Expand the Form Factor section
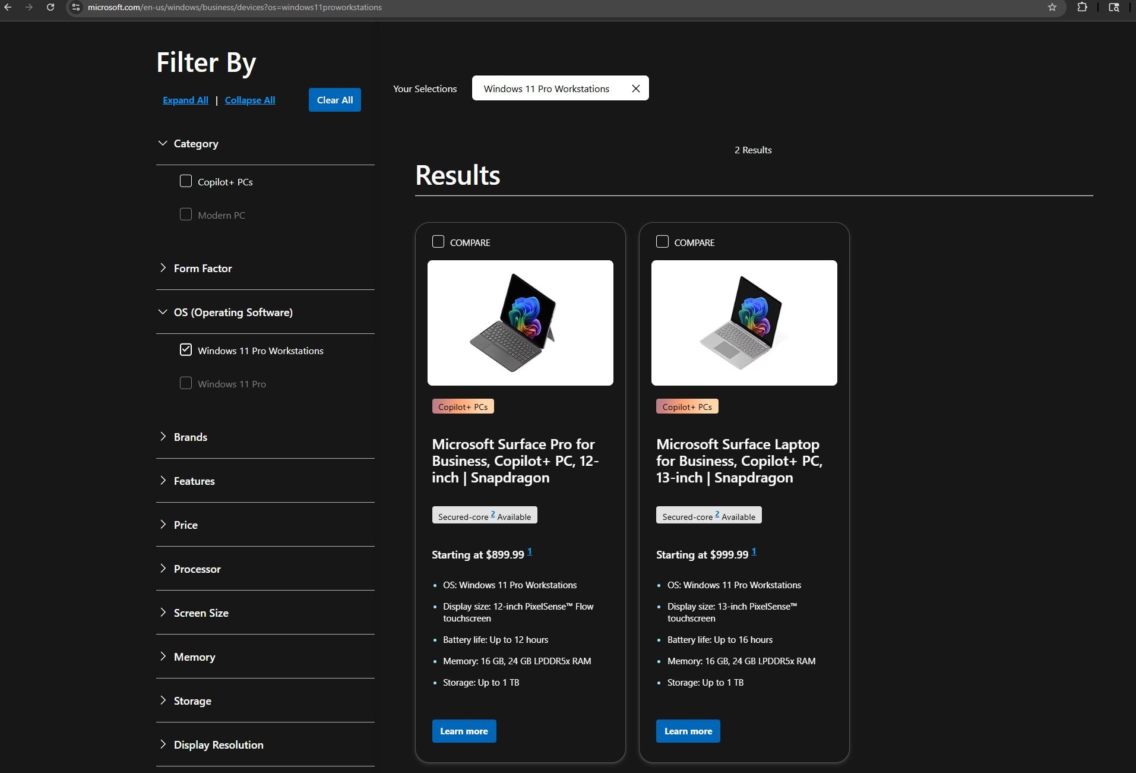The height and width of the screenshot is (773, 1136). coord(163,268)
